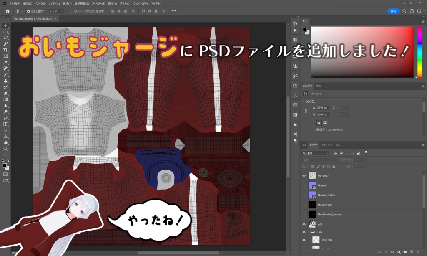Collapse the Line group
The height and width of the screenshot is (256, 427).
tap(310, 232)
